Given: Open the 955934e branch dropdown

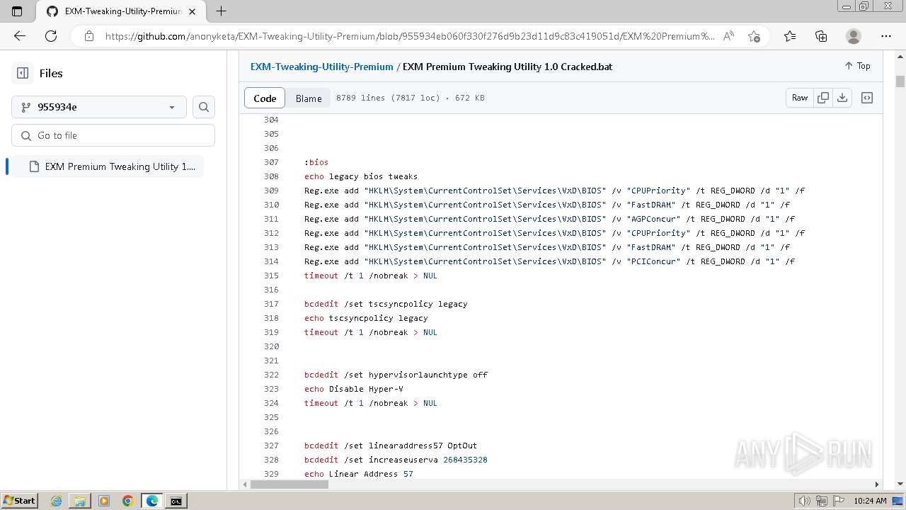Looking at the screenshot, I should point(99,107).
